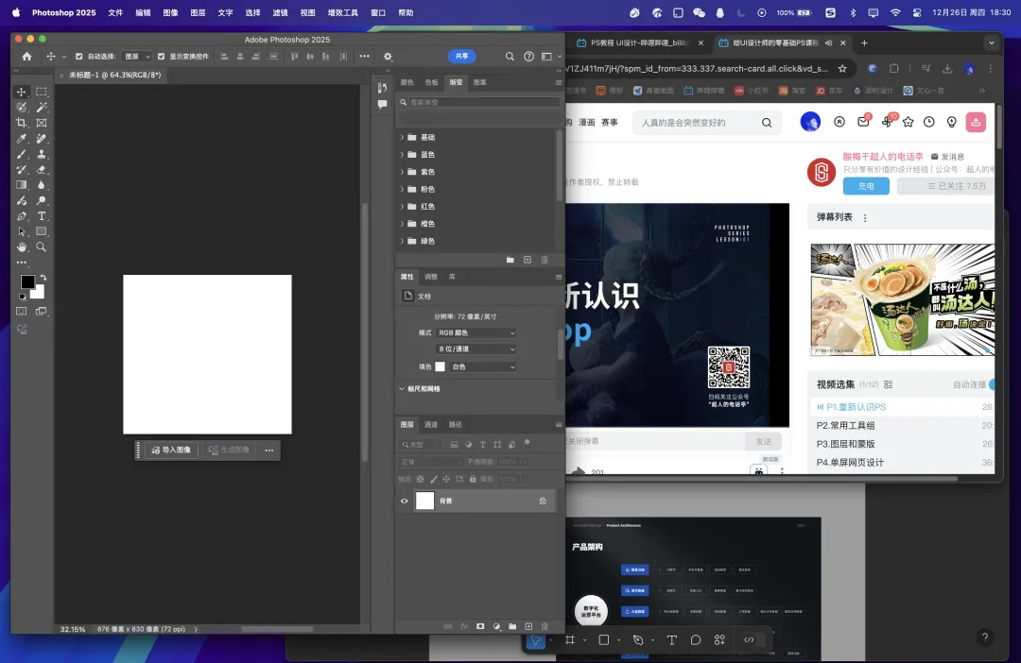1021x663 pixels.
Task: Click the blue 共享 button
Action: [x=461, y=57]
